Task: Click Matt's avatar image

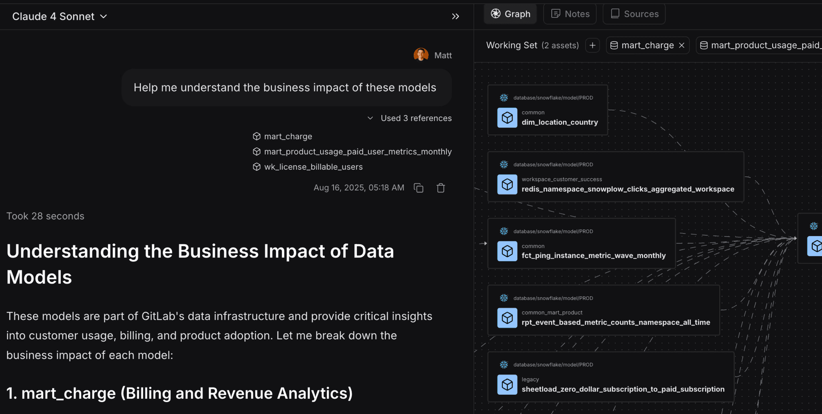Action: pos(420,55)
